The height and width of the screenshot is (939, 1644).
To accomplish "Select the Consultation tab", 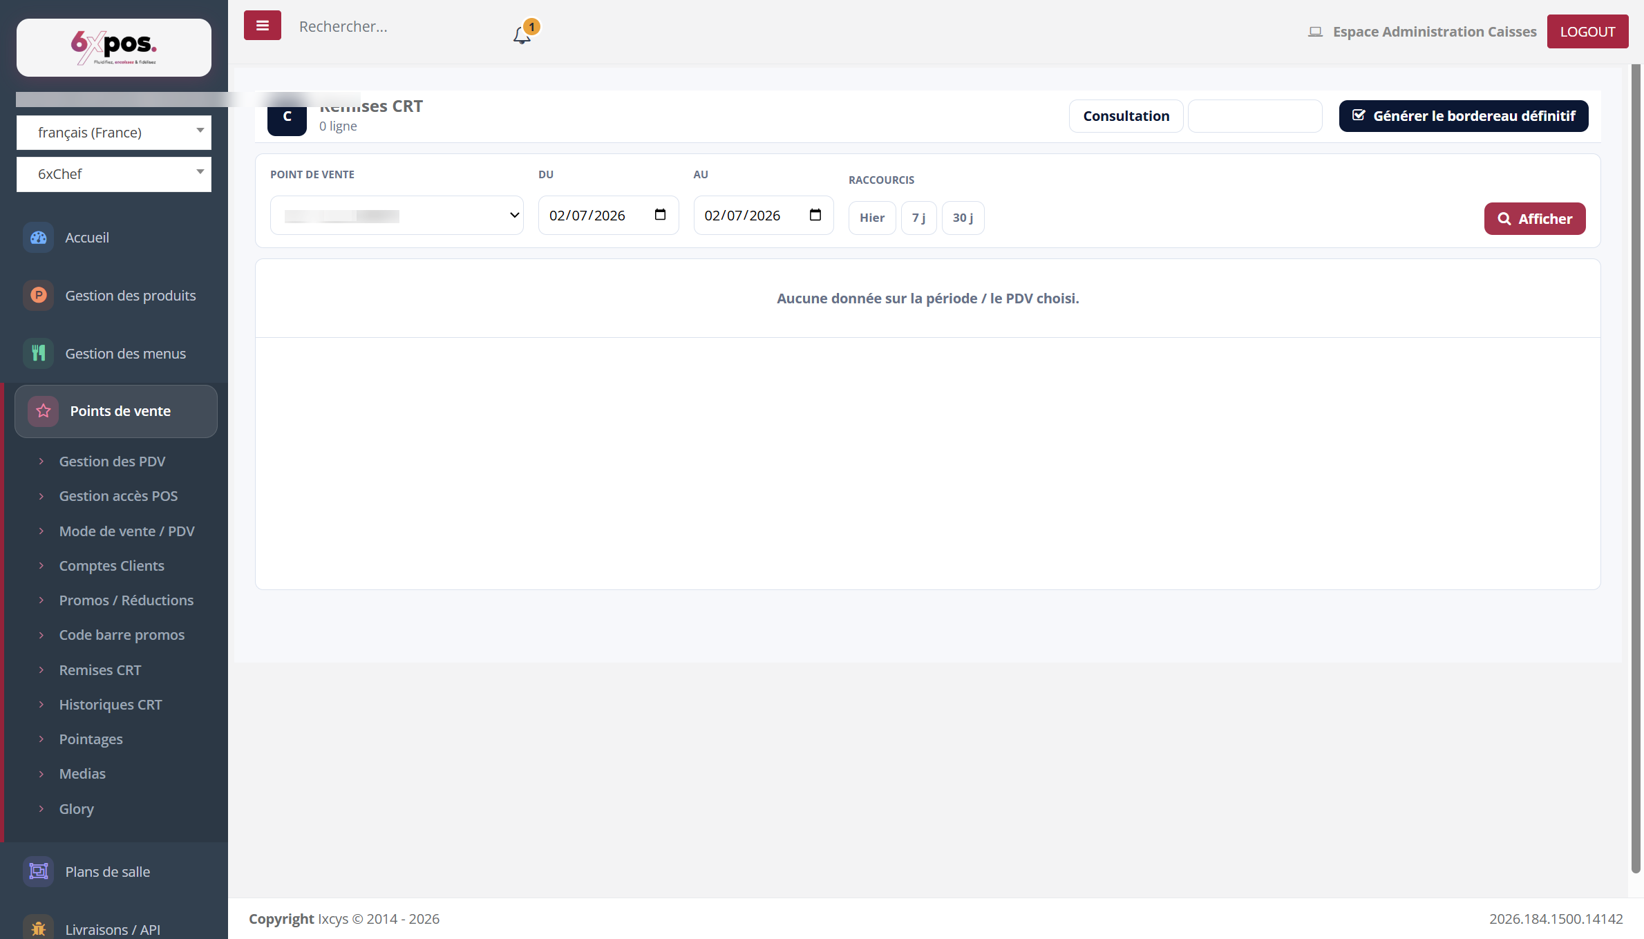I will (1126, 116).
